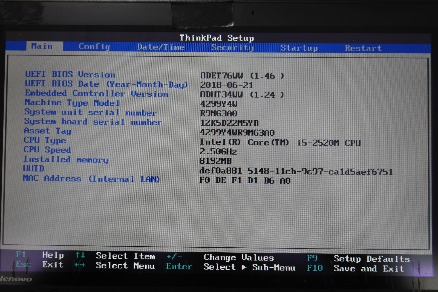438x292 pixels.
Task: Select the Main tab
Action: (42, 46)
